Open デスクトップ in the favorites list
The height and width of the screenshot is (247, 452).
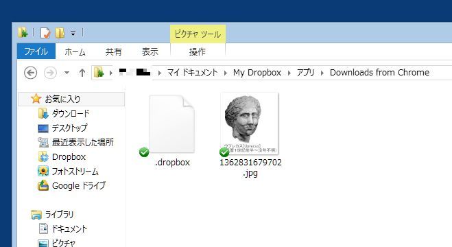(x=69, y=128)
